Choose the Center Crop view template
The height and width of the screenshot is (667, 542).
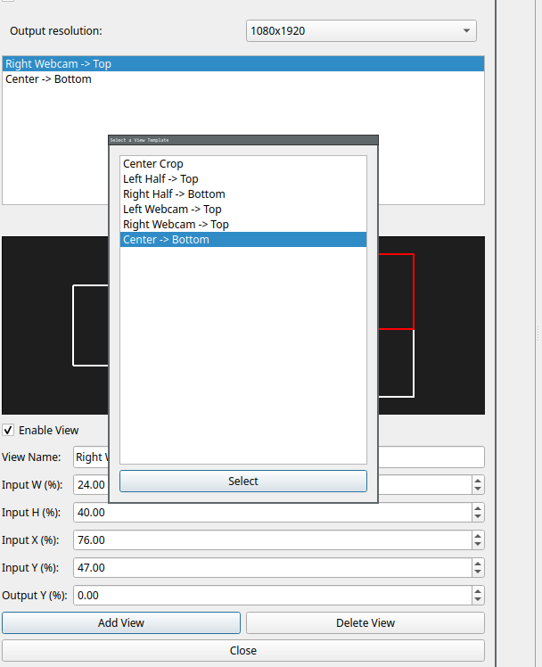pos(153,164)
